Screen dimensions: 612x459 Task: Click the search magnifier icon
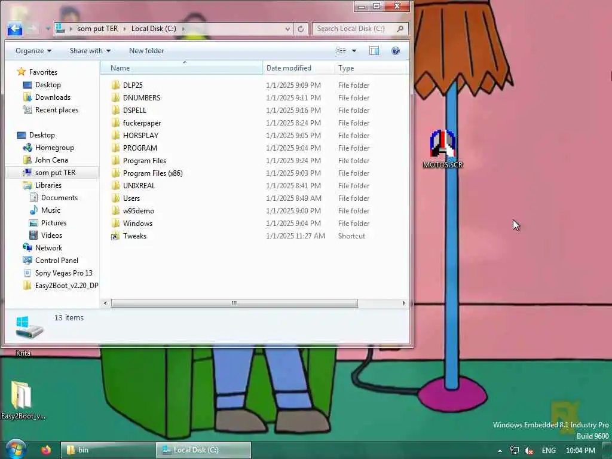400,29
